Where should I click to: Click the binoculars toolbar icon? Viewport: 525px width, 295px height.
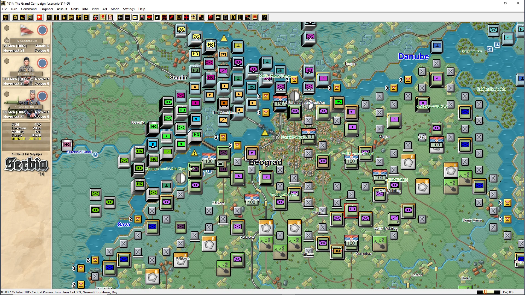pos(218,17)
